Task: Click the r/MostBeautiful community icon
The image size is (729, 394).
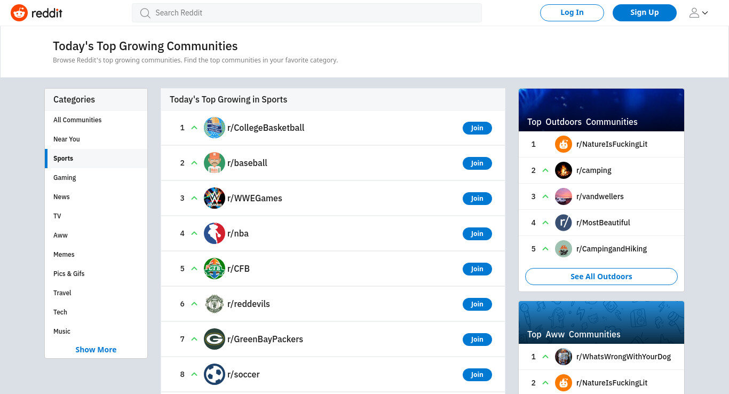Action: (564, 223)
